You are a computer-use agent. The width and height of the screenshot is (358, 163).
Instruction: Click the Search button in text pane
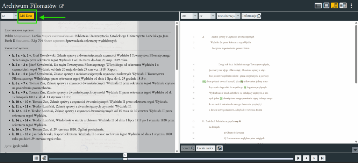pos(188,148)
